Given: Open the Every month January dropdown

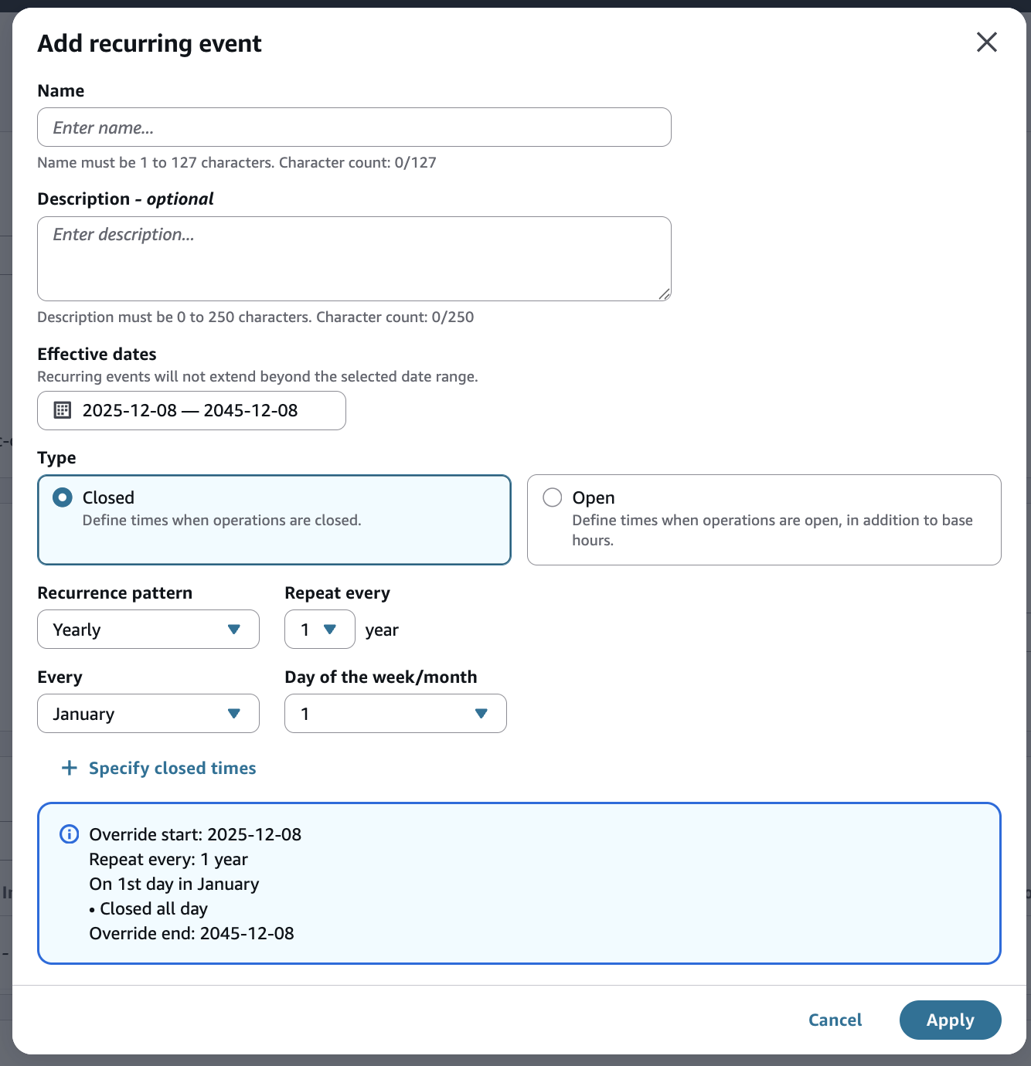Looking at the screenshot, I should coord(148,714).
